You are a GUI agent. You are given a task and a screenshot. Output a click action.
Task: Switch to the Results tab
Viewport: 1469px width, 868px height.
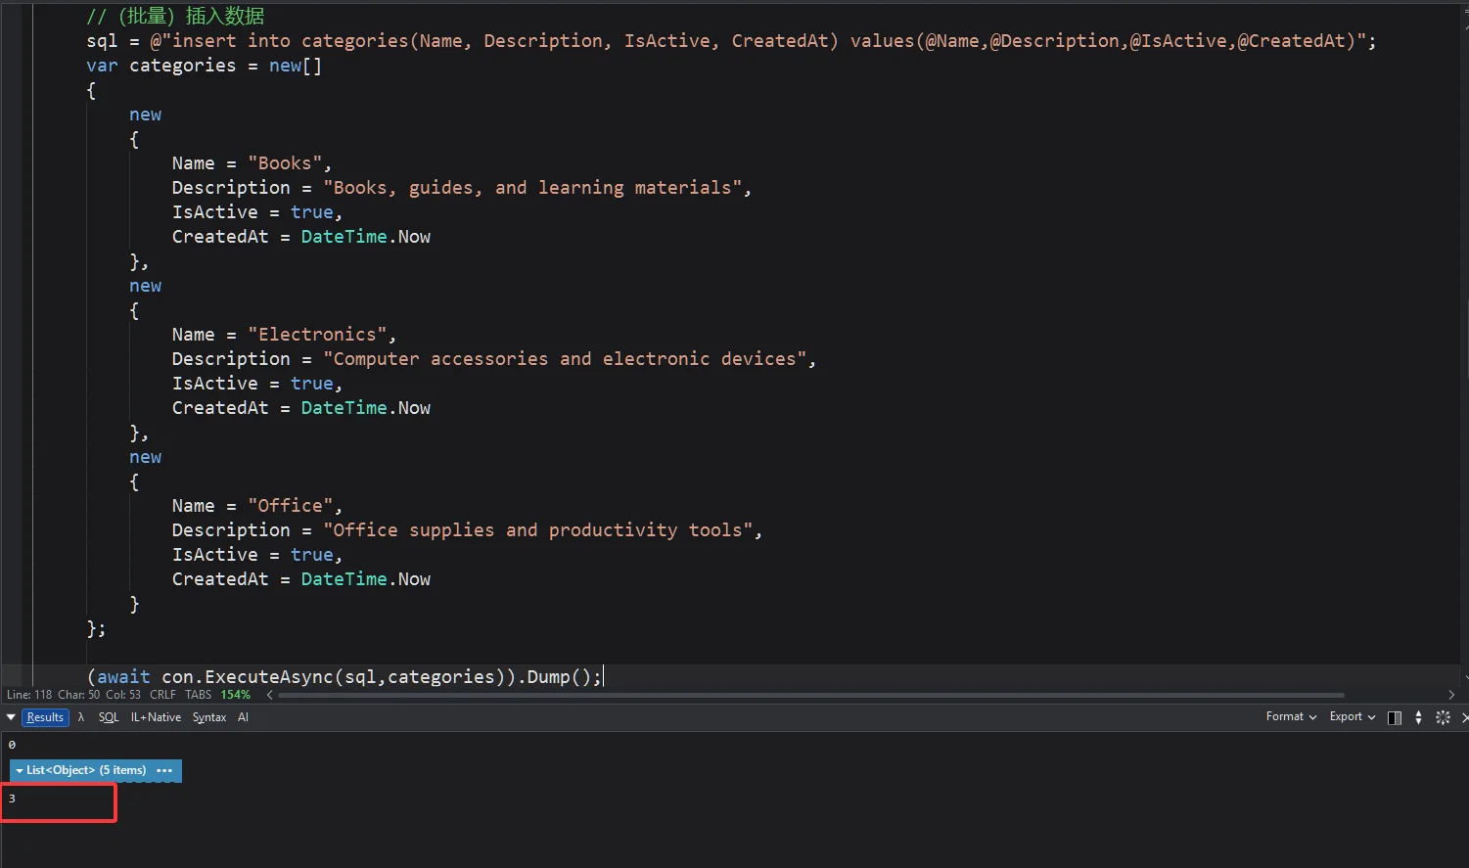click(x=45, y=717)
